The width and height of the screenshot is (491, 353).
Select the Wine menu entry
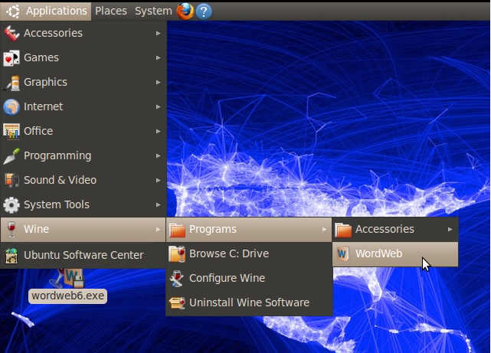point(83,230)
